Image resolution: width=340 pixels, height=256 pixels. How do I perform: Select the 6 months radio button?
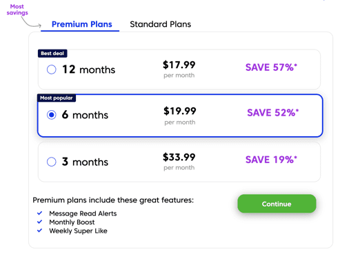52,115
